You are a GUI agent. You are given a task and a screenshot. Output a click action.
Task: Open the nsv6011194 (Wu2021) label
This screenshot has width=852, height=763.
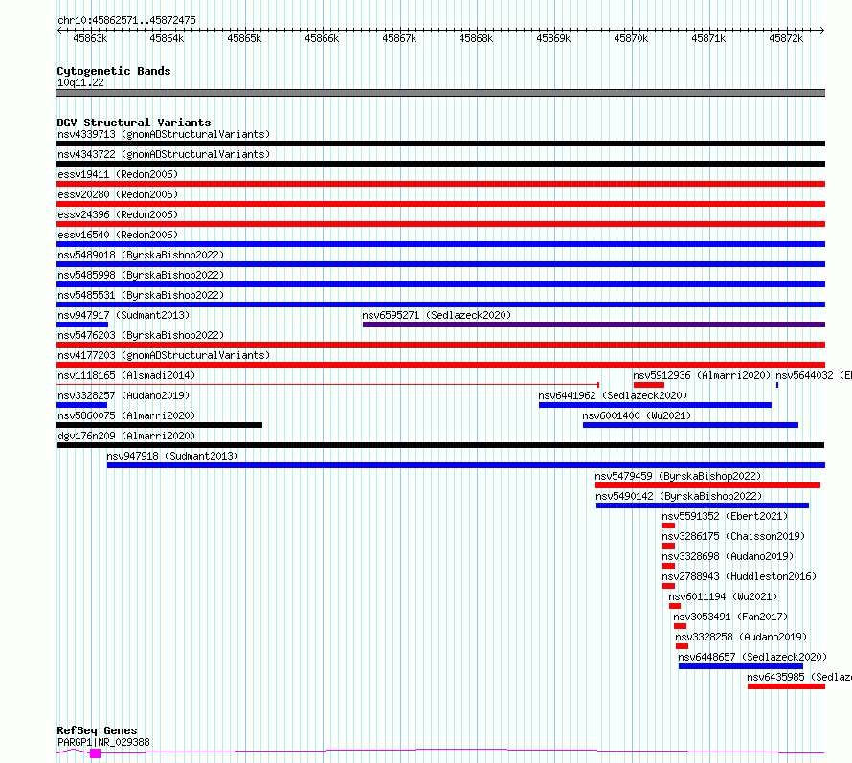point(723,596)
